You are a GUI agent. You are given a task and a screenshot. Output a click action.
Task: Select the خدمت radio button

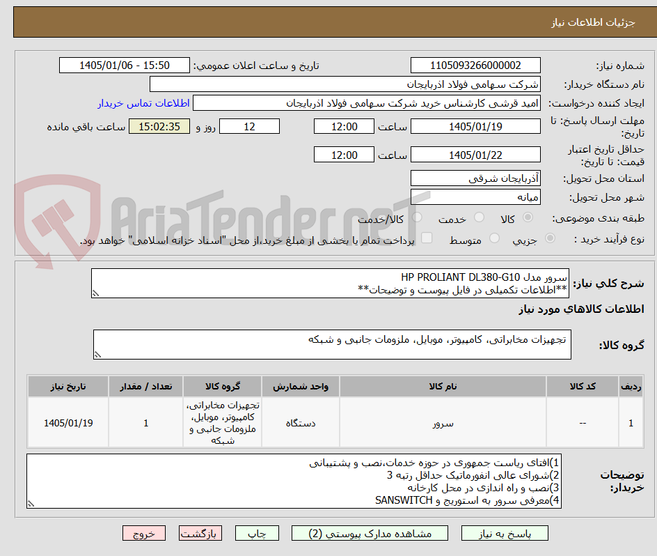pyautogui.click(x=479, y=217)
